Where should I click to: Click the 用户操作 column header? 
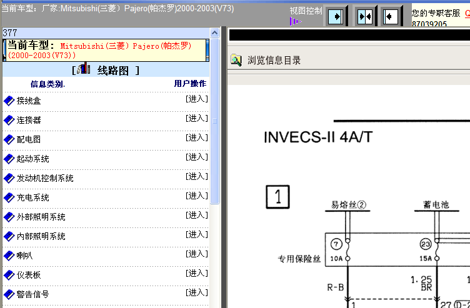click(x=191, y=83)
